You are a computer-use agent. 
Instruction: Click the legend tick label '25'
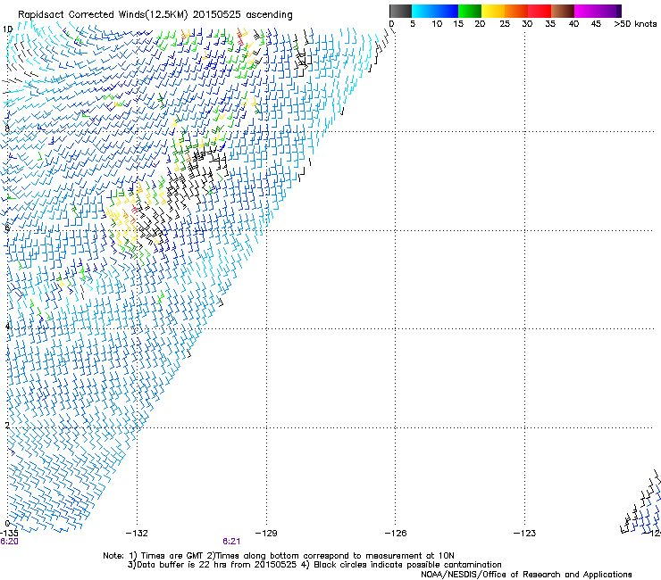click(x=505, y=24)
